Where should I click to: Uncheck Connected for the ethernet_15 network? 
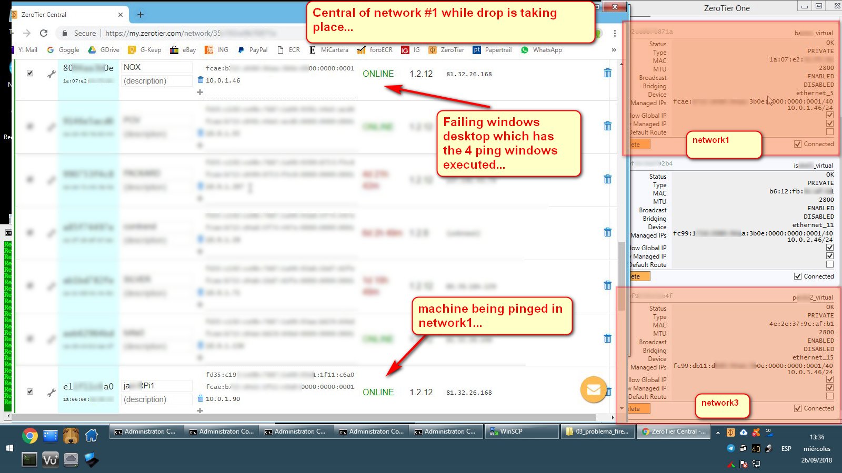[x=798, y=408]
